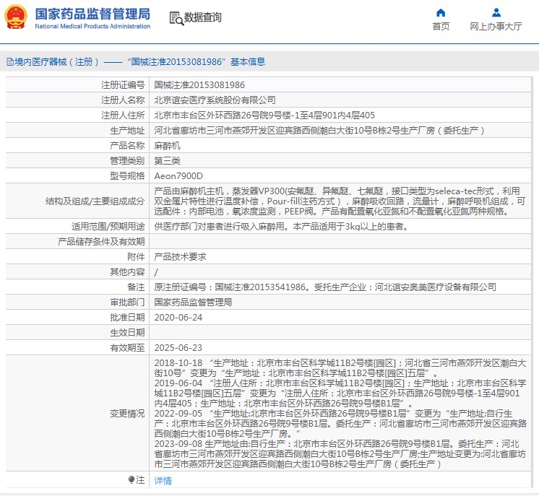Open the 详情 link
539x496 pixels.
(x=163, y=480)
